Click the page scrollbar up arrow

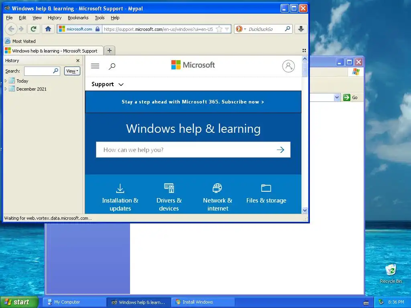[x=305, y=59]
